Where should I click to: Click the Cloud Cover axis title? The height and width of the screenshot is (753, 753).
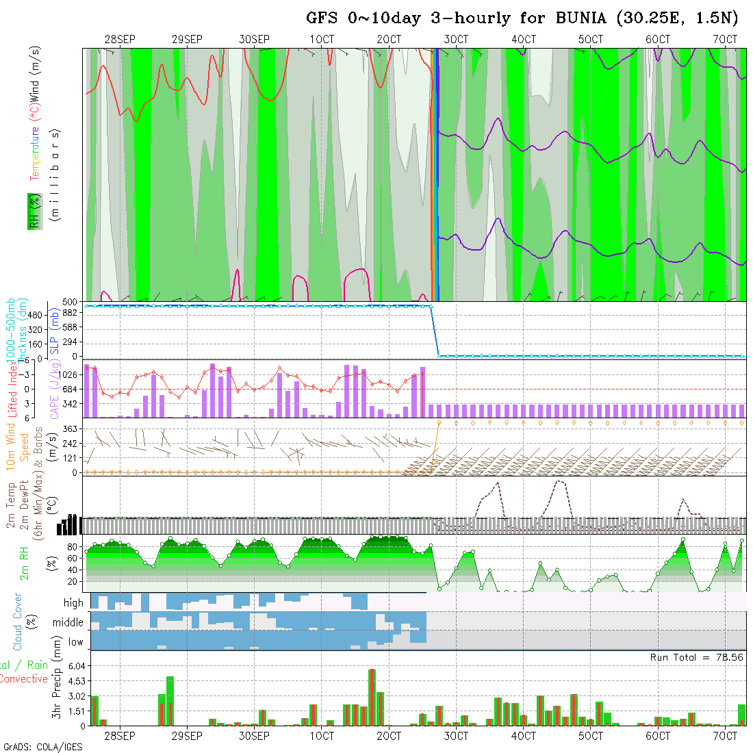point(18,622)
